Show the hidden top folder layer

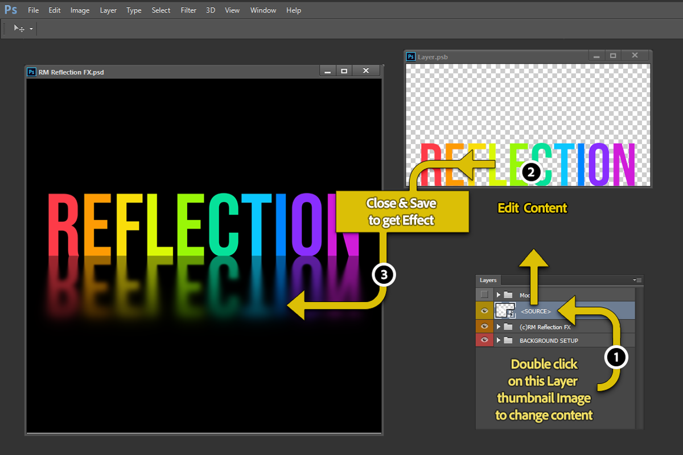click(484, 295)
